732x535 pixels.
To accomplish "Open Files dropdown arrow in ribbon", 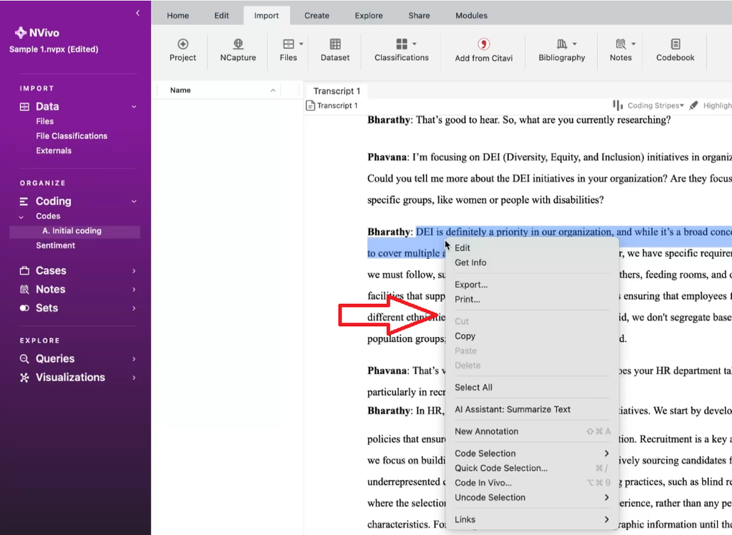I will click(301, 44).
